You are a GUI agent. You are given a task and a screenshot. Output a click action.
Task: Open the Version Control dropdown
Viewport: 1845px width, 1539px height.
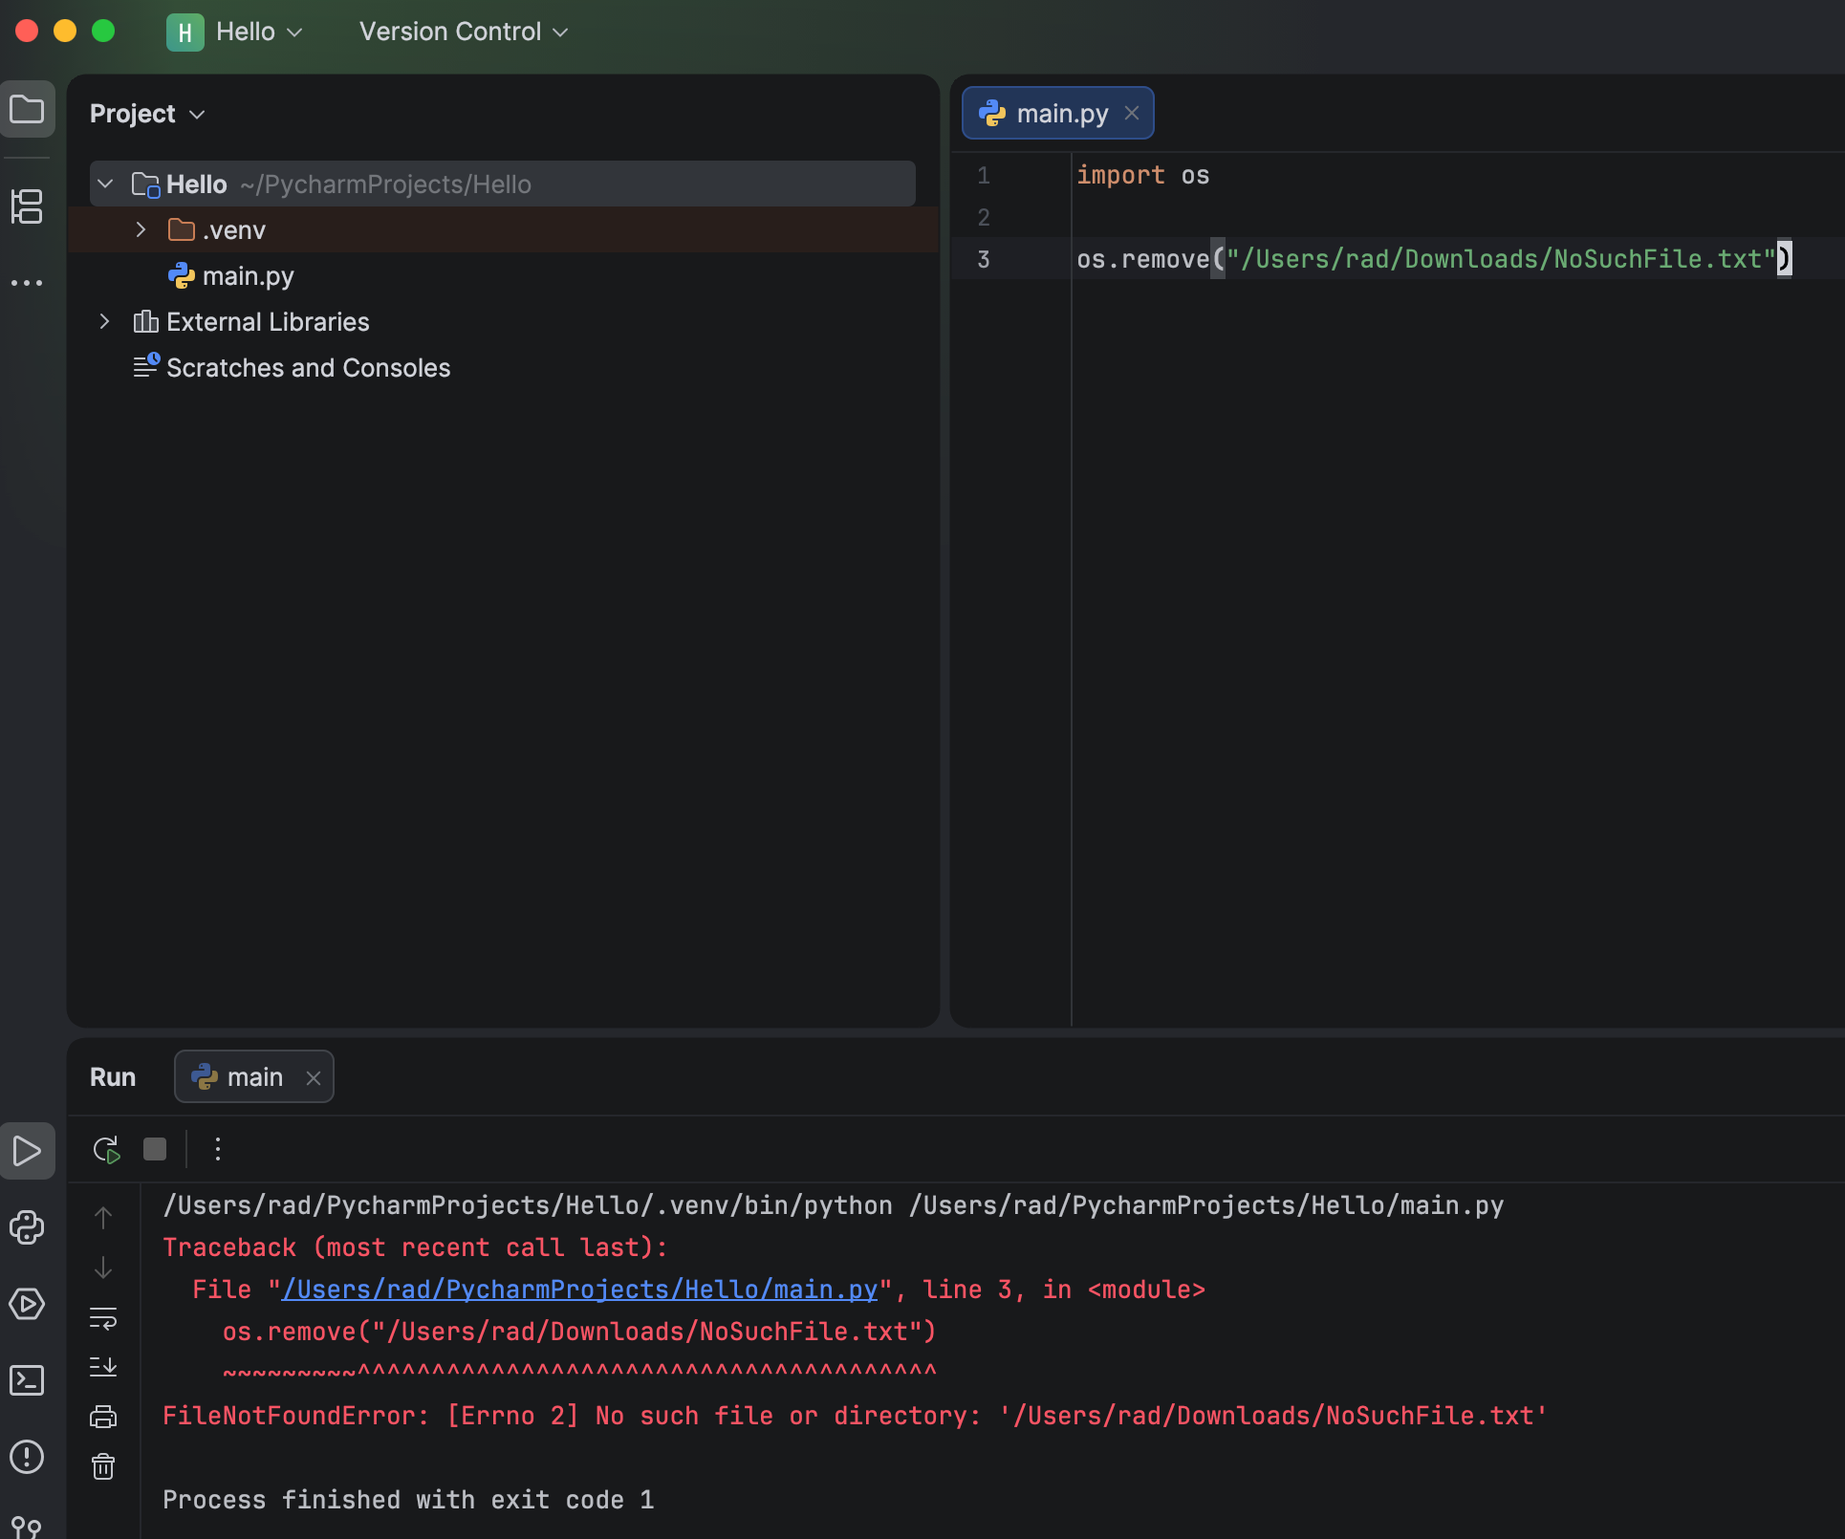coord(464,32)
